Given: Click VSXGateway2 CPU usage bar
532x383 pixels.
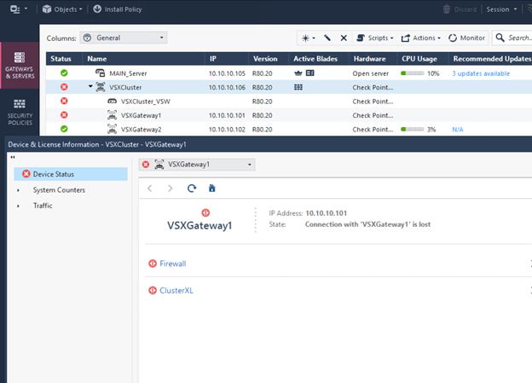Looking at the screenshot, I should 413,129.
